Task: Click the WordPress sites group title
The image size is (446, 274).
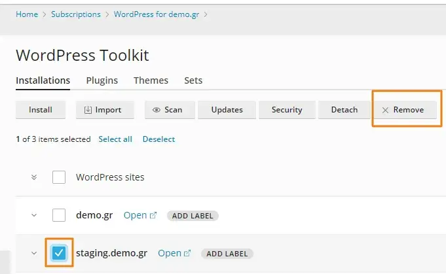Action: click(x=110, y=177)
